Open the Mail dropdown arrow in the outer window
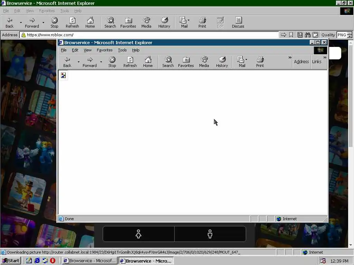The height and width of the screenshot is (265, 354). [x=188, y=20]
